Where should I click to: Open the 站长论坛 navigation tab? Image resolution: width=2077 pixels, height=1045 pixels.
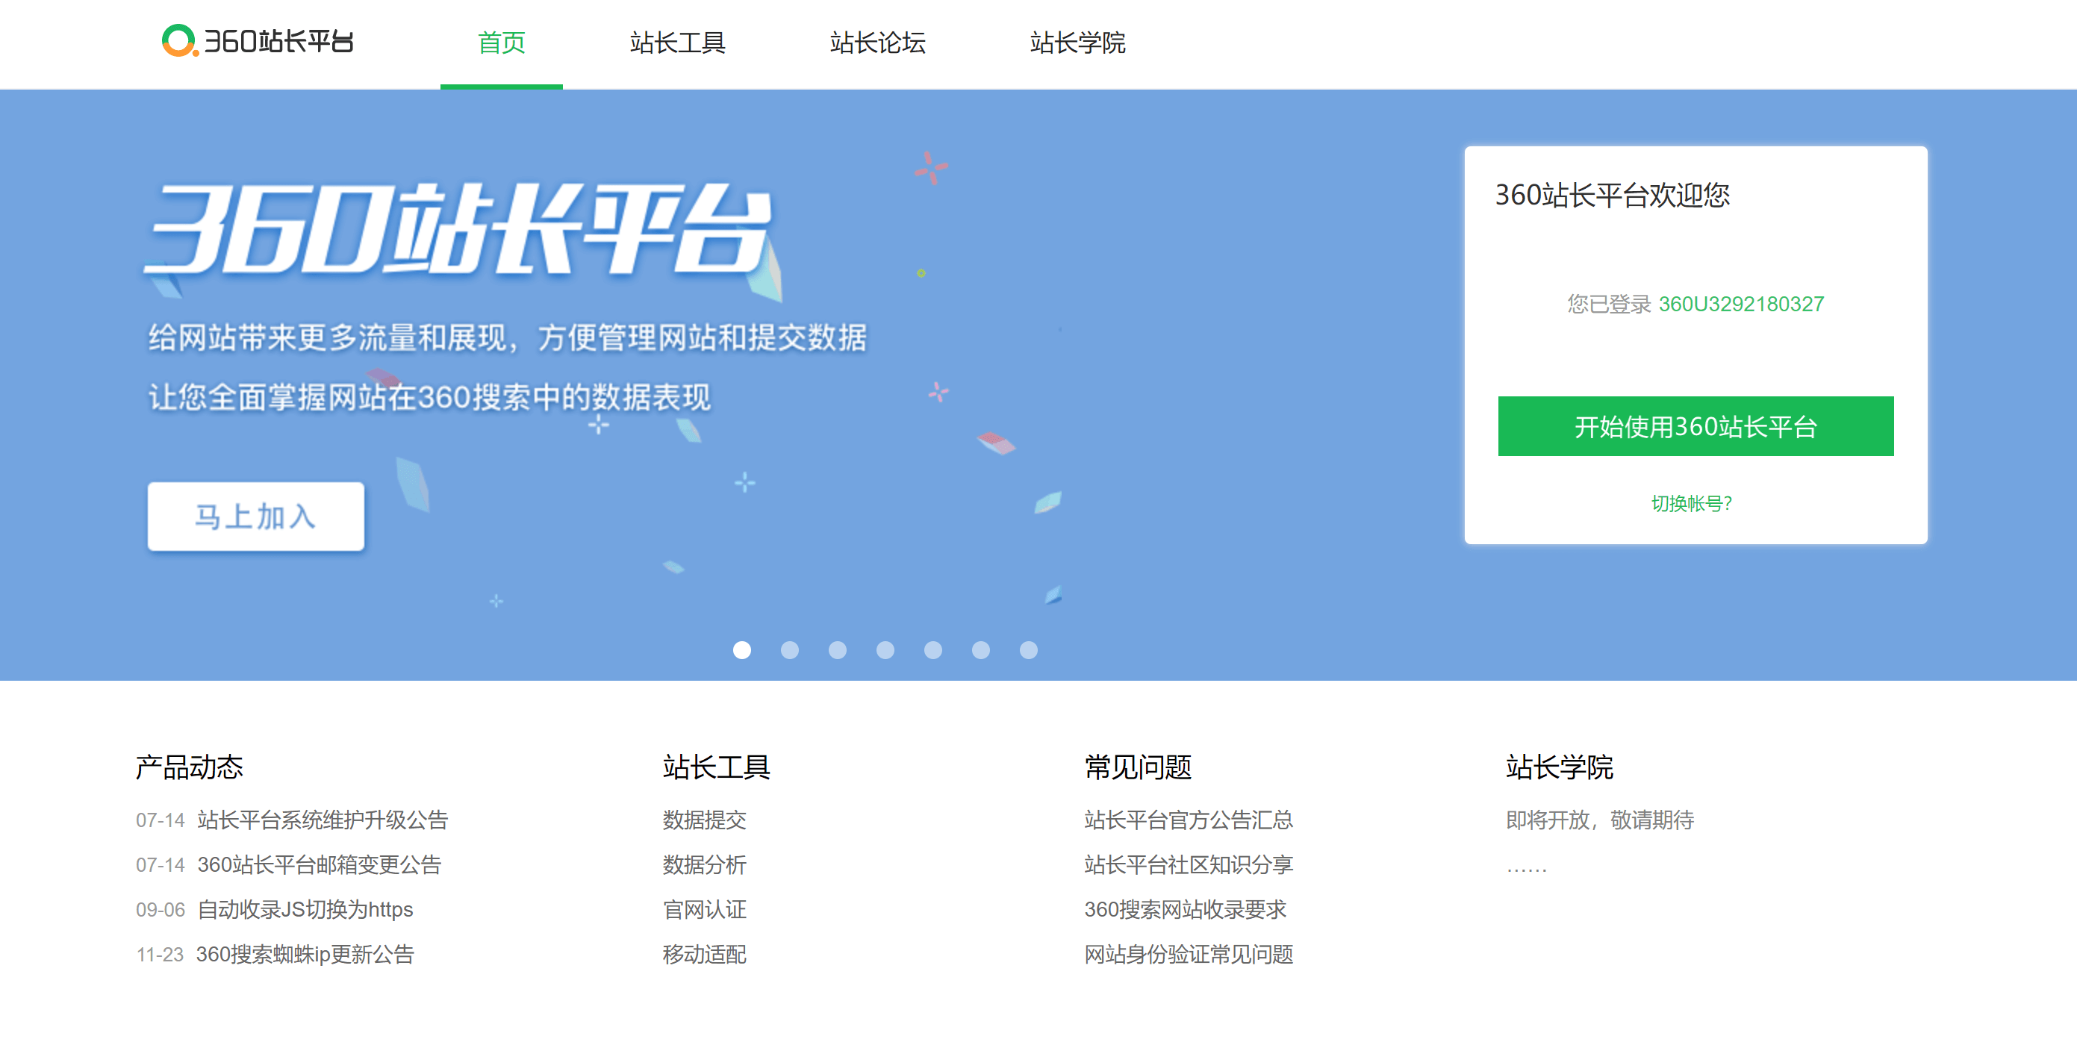point(877,42)
